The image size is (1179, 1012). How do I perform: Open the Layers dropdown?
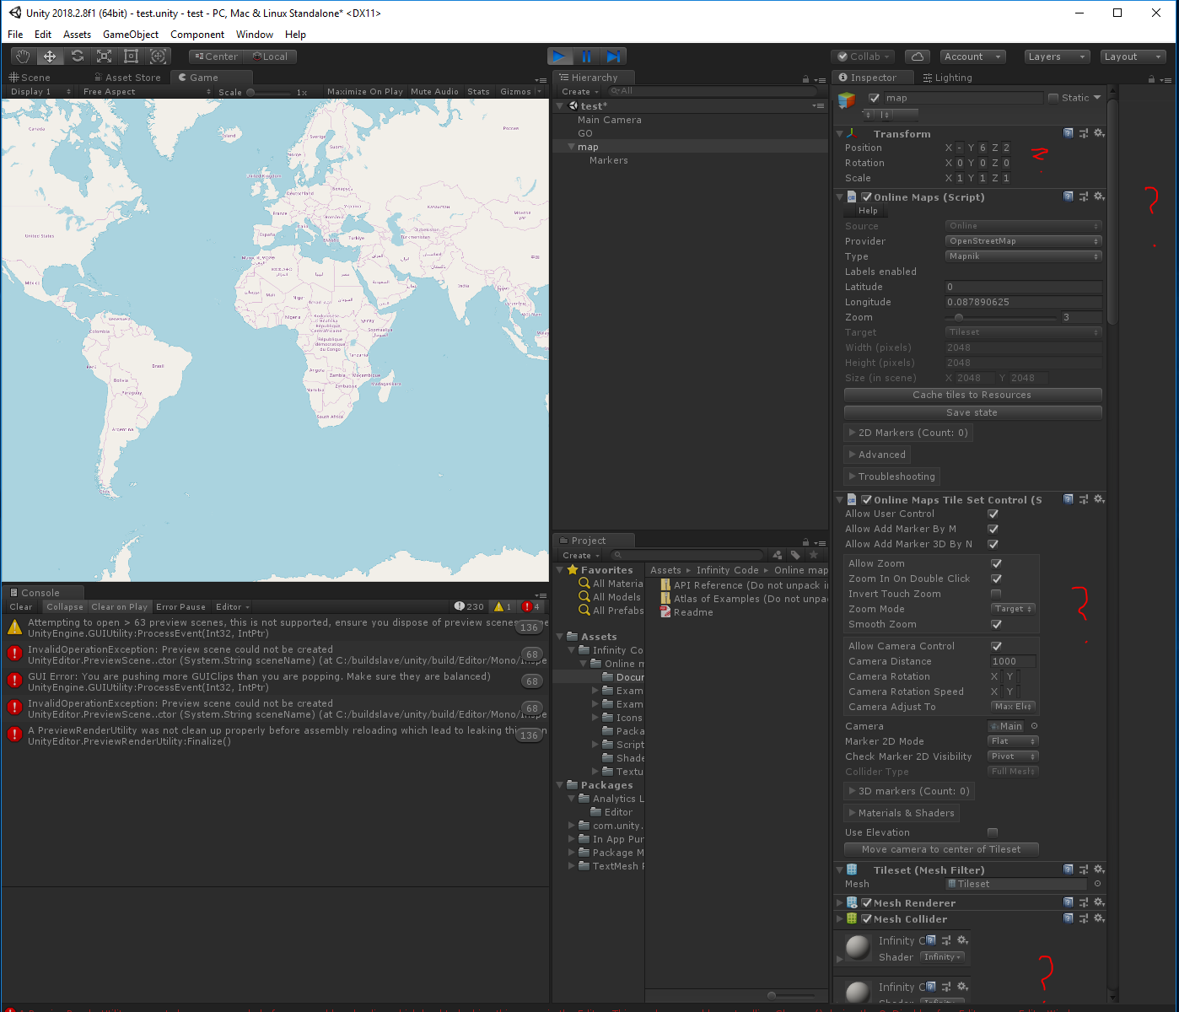tap(1057, 57)
